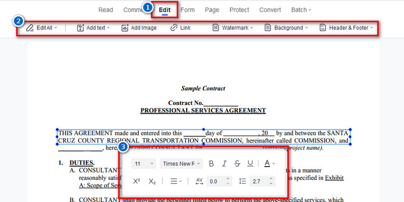
Task: Toggle underline formatting
Action: coord(250,164)
